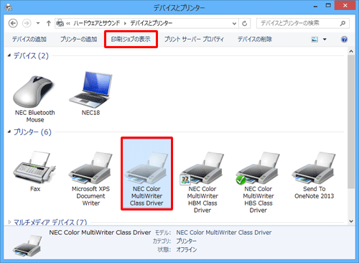Click デバイスの追加 in the toolbar
The width and height of the screenshot is (359, 263).
(x=29, y=39)
